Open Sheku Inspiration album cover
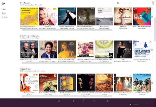This screenshot has width=156, height=107. point(48,49)
